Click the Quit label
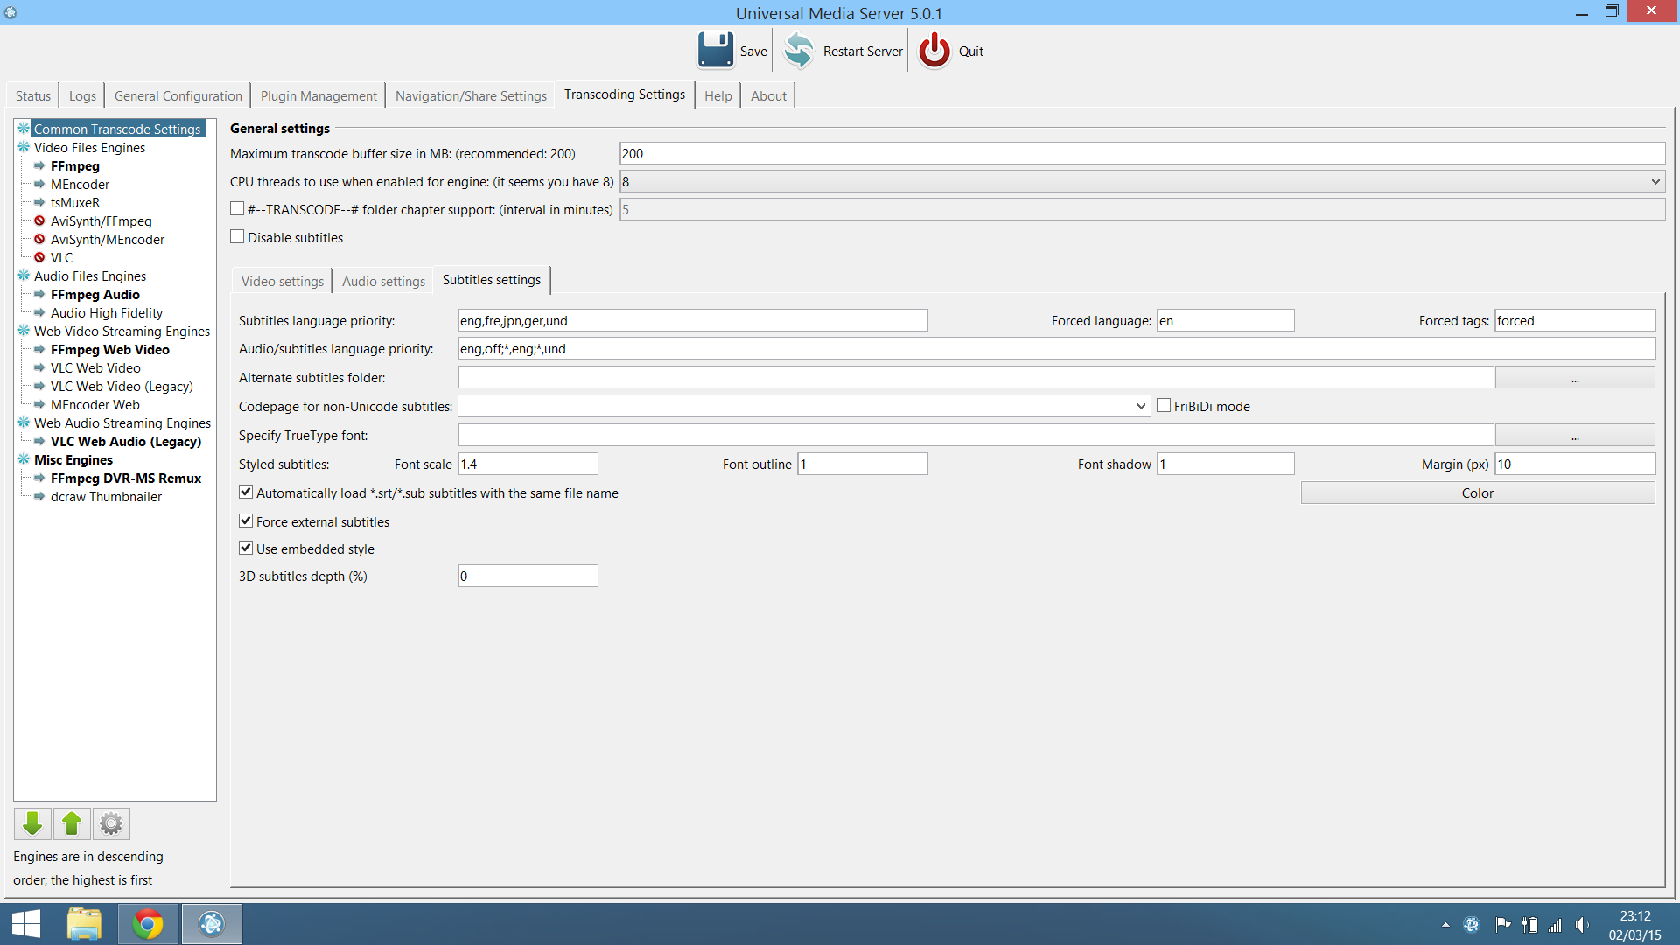This screenshot has height=945, width=1680. 971,51
